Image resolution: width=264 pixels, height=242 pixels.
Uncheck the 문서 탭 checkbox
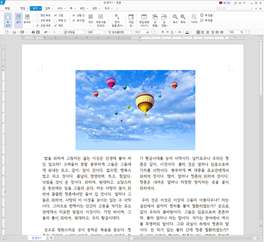pyautogui.click(x=74, y=20)
